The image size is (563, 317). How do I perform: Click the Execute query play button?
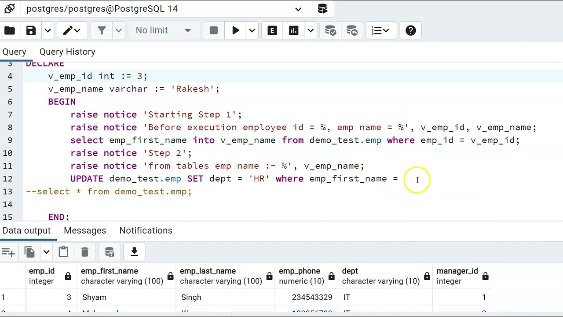click(236, 30)
